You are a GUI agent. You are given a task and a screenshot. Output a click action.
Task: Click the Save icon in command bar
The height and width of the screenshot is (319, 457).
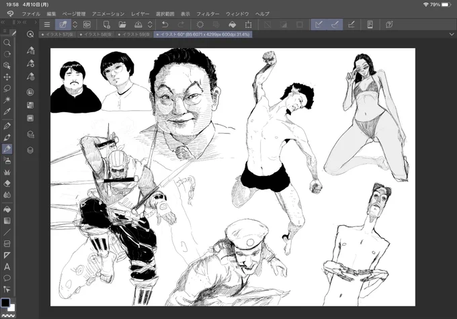tap(138, 24)
